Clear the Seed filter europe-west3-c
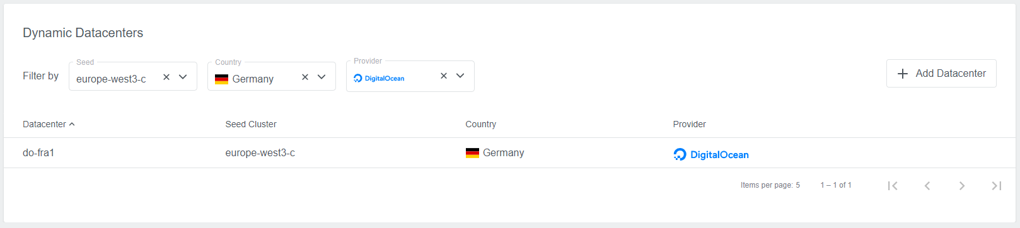1020x228 pixels. pyautogui.click(x=166, y=77)
